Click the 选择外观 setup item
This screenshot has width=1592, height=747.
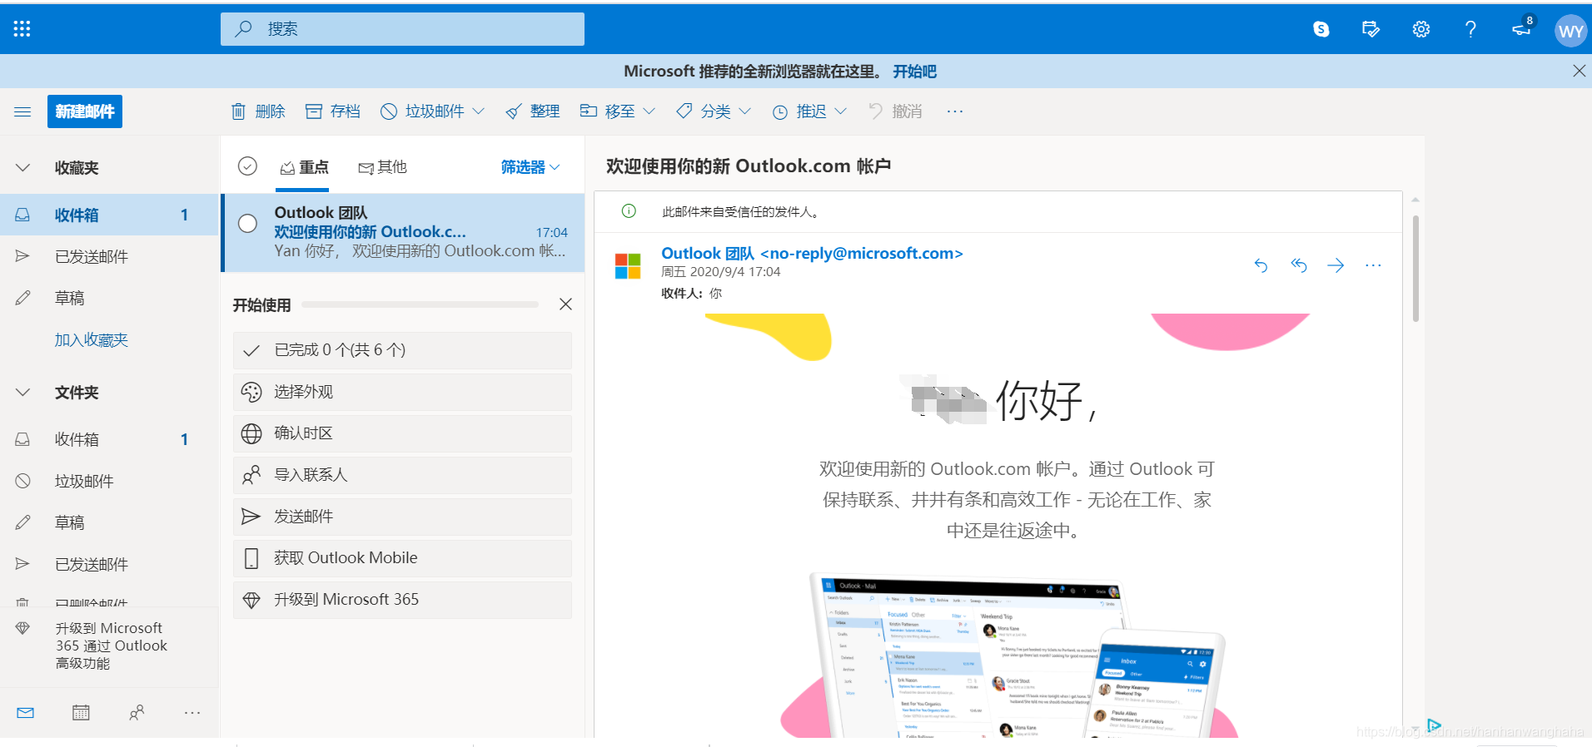coord(402,392)
